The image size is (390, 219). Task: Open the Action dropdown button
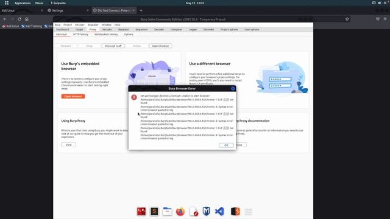click(x=136, y=46)
